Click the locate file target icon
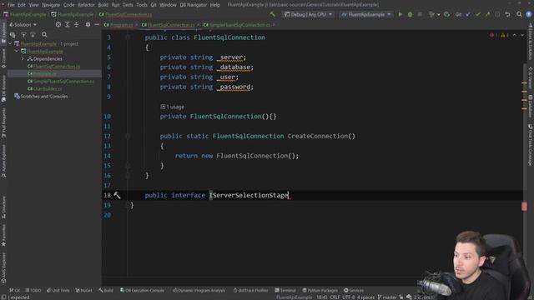 58,24
